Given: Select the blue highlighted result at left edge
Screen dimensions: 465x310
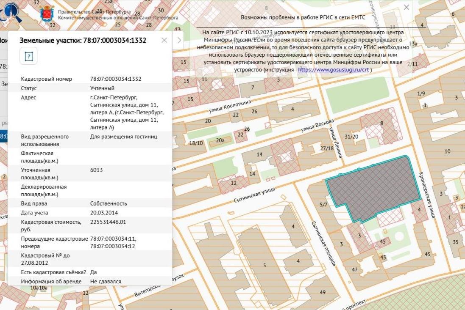Looking at the screenshot, I should (3, 136).
